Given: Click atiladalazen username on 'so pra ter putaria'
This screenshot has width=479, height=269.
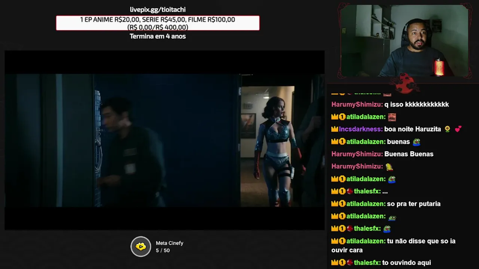Looking at the screenshot, I should tap(366, 204).
